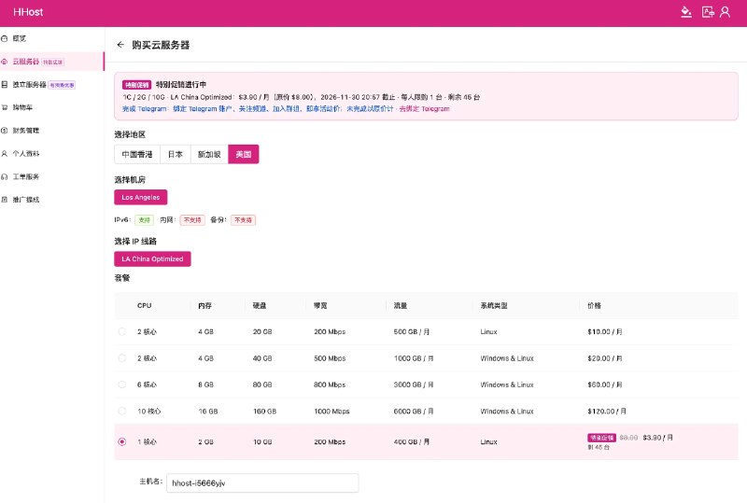747x503 pixels.
Task: Click the $3.90 / 月 promo price
Action: (x=658, y=438)
